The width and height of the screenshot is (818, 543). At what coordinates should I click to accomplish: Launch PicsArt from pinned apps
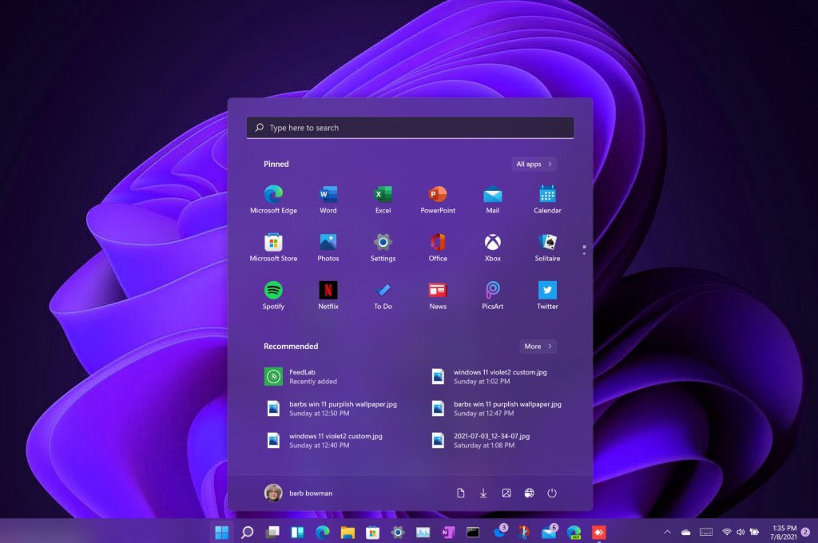492,295
